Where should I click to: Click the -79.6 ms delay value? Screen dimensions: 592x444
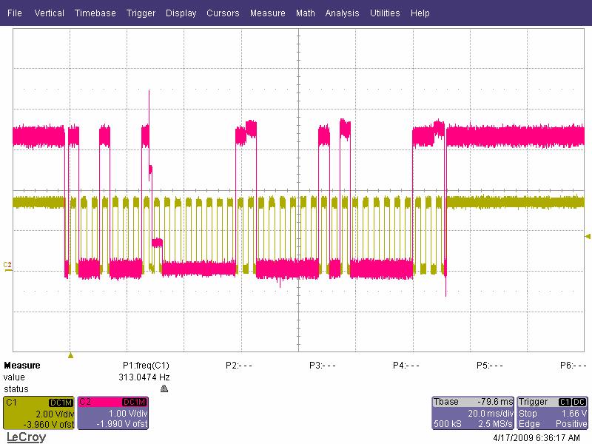coord(496,402)
